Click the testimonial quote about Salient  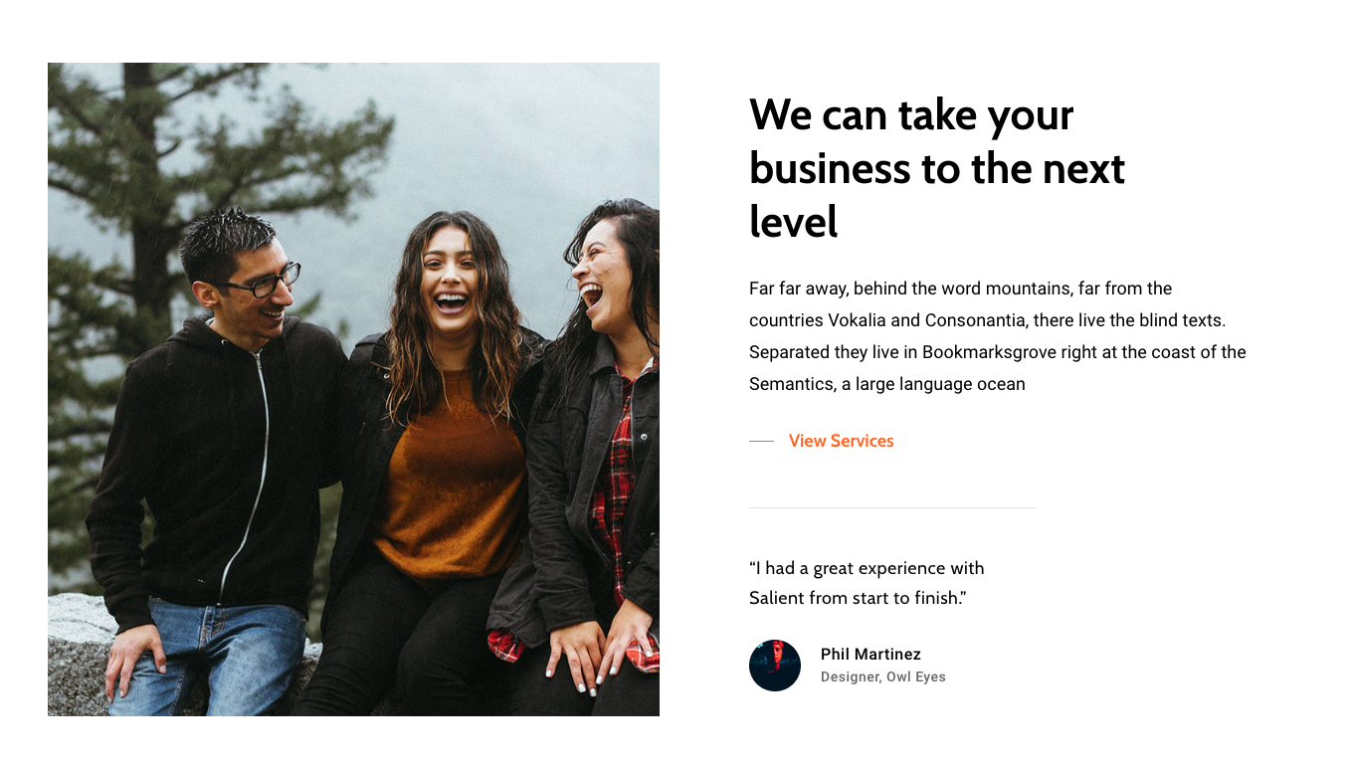(867, 583)
